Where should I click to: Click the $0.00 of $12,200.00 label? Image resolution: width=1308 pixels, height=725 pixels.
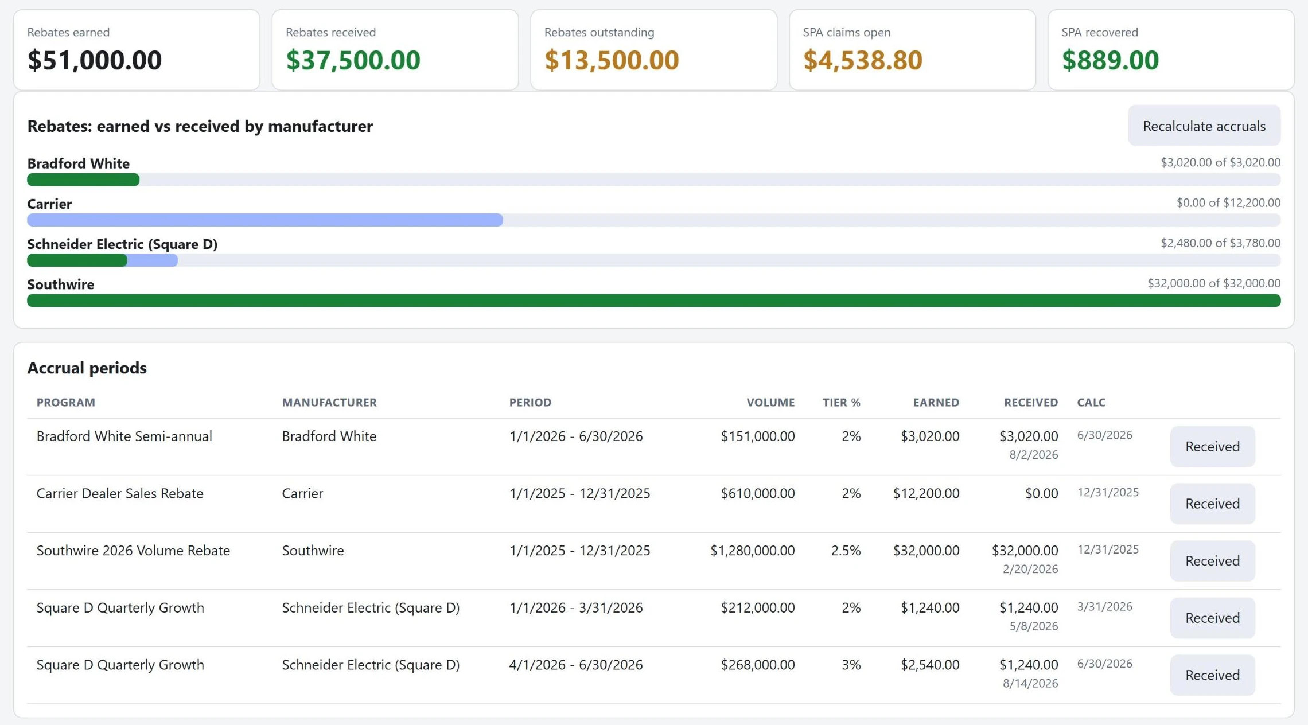tap(1228, 203)
